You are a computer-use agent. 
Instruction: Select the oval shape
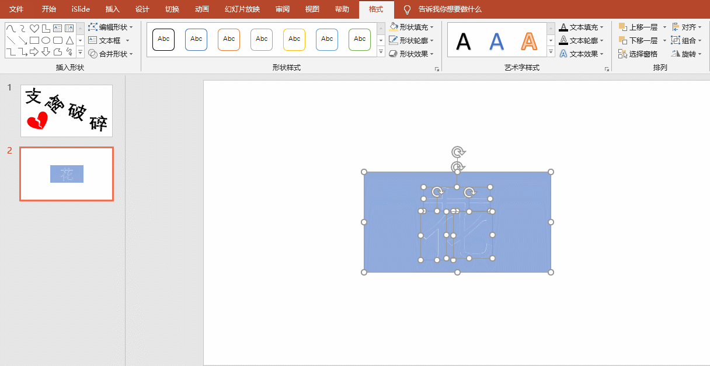(46, 40)
